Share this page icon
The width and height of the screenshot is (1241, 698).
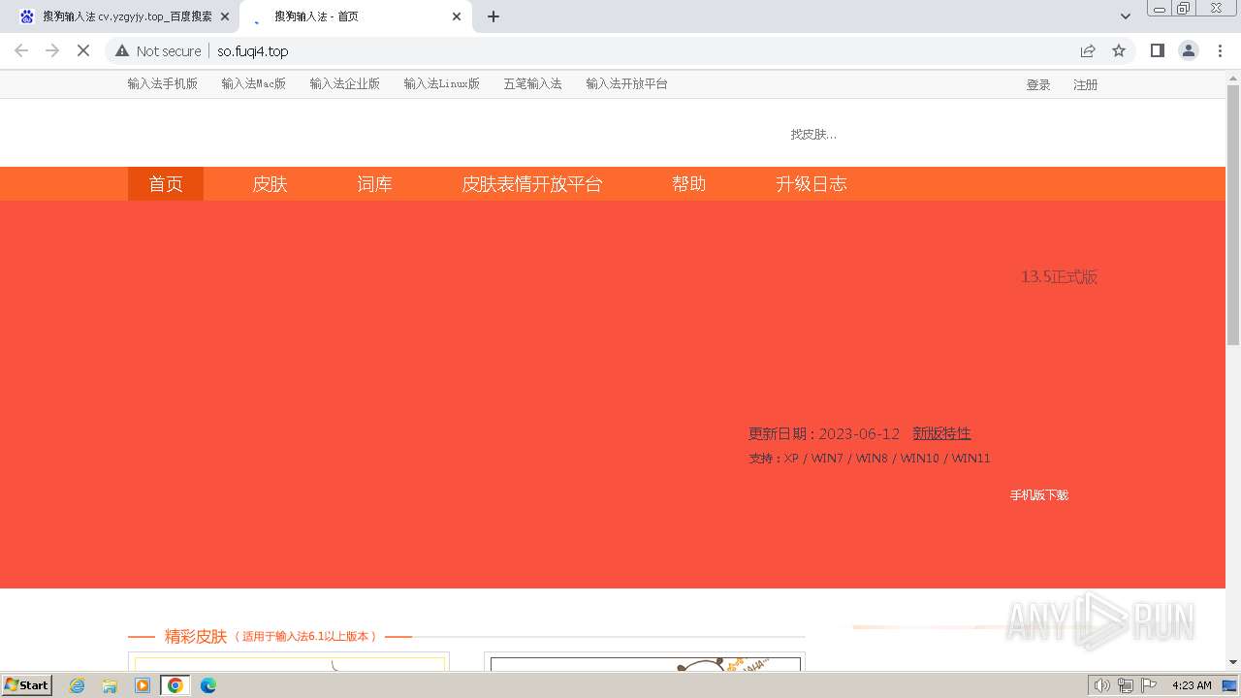coord(1088,50)
